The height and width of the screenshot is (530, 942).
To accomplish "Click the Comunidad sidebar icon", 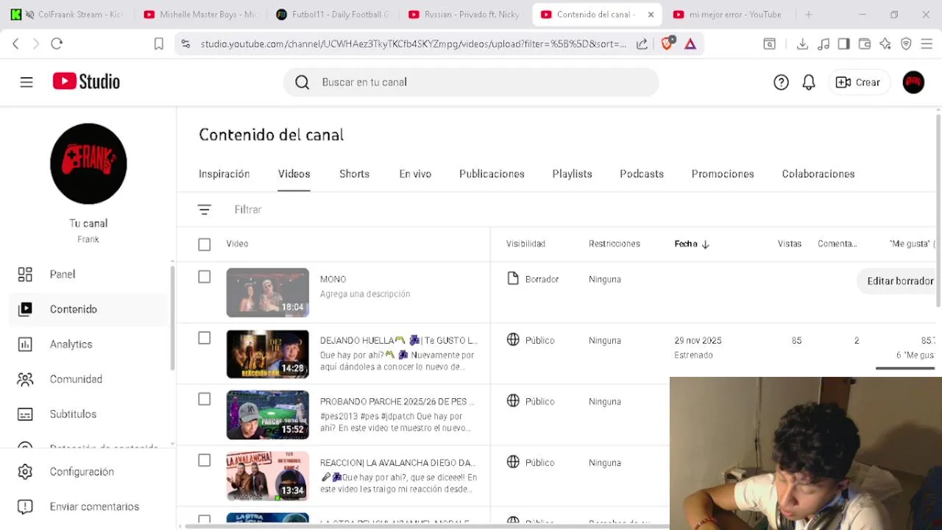I will (x=25, y=379).
